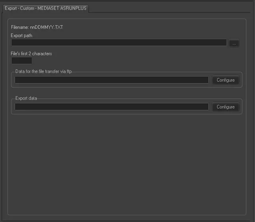Image resolution: width=255 pixels, height=222 pixels.
Task: Click the gap between ftp and Export data groups
Action: [x=126, y=93]
